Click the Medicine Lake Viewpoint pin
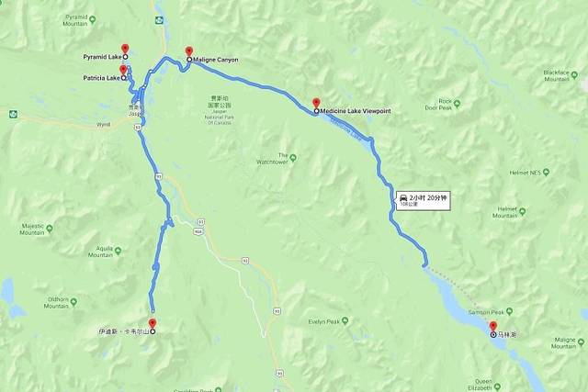588x392 pixels. tap(316, 103)
